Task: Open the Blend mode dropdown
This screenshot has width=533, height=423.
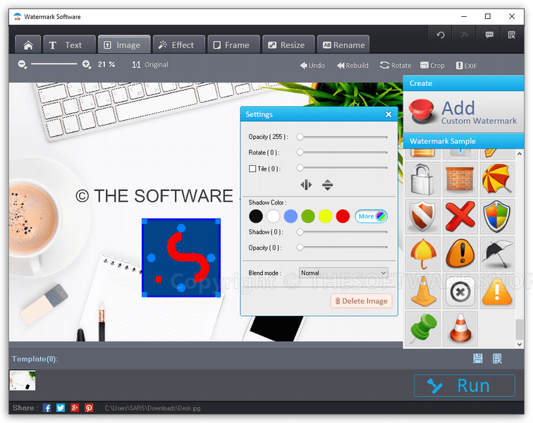Action: pyautogui.click(x=343, y=273)
